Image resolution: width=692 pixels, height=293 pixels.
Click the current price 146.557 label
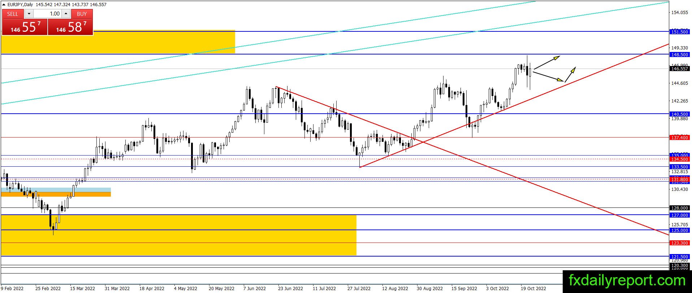pyautogui.click(x=679, y=69)
